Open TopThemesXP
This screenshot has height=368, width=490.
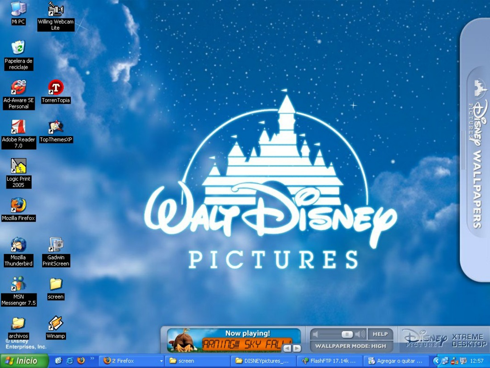coord(56,128)
